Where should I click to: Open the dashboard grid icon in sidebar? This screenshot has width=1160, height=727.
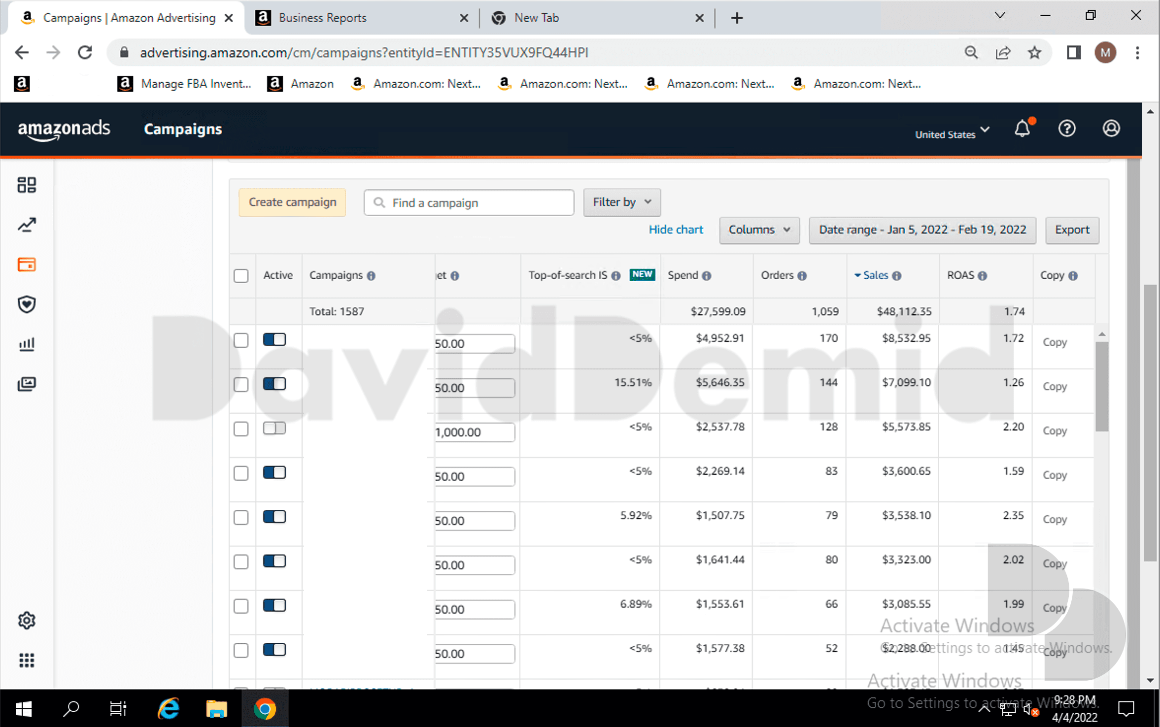[x=27, y=185]
